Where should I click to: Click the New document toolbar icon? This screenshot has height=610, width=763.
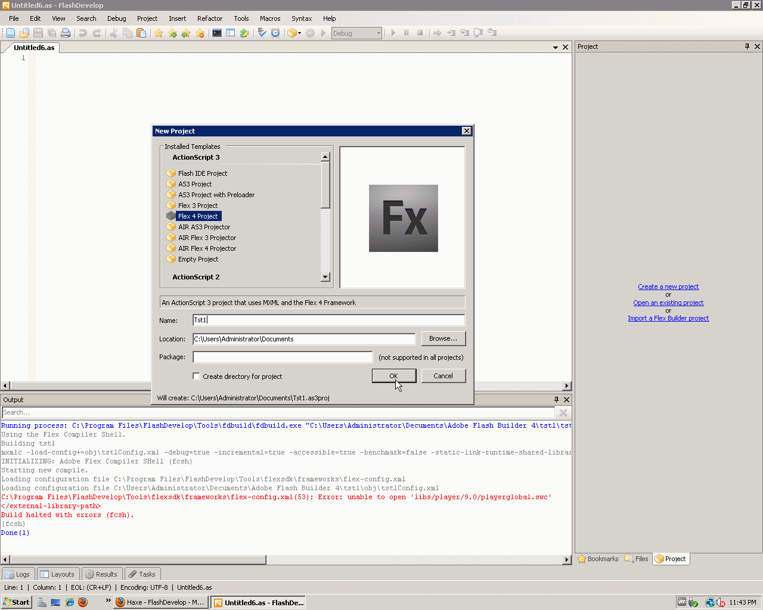point(11,33)
